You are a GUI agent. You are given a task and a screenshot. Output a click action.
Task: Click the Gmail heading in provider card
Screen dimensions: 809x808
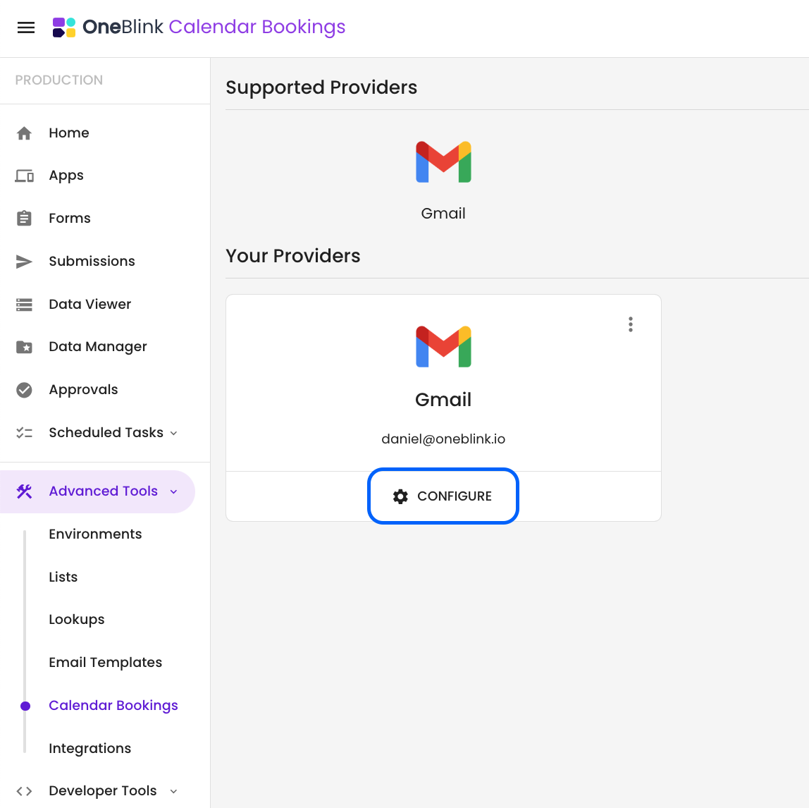click(x=444, y=400)
